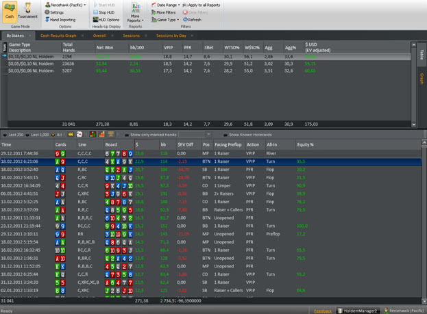The width and height of the screenshot is (427, 314).
Task: Refresh the report data
Action: tap(193, 20)
